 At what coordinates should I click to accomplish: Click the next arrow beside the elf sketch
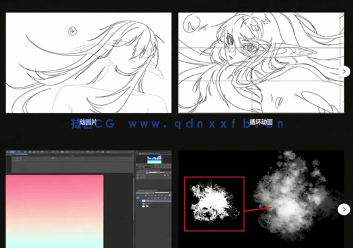[x=344, y=72]
